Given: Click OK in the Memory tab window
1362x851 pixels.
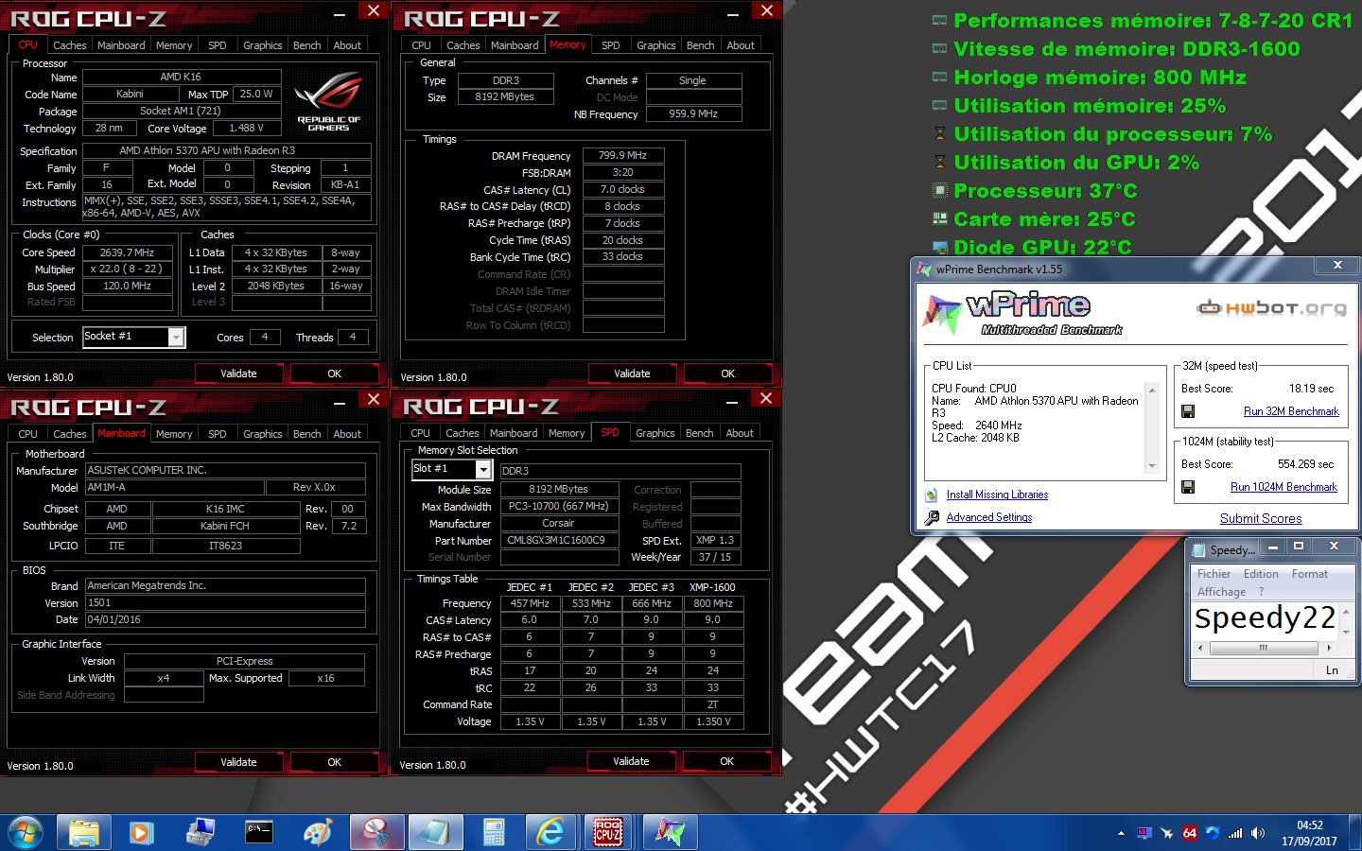Looking at the screenshot, I should [x=727, y=373].
